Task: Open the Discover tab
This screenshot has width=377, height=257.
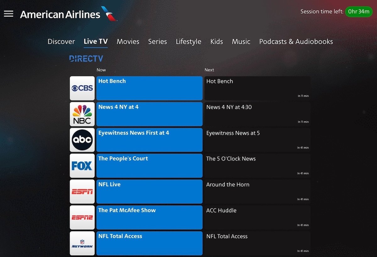Action: pos(61,41)
